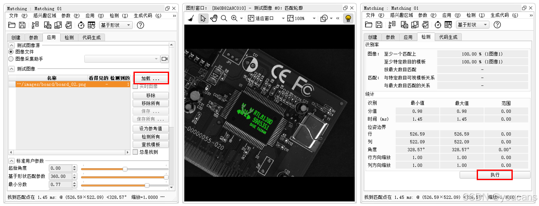Switch to 检测 tab in left window
This screenshot has width=539, height=206.
tap(69, 37)
